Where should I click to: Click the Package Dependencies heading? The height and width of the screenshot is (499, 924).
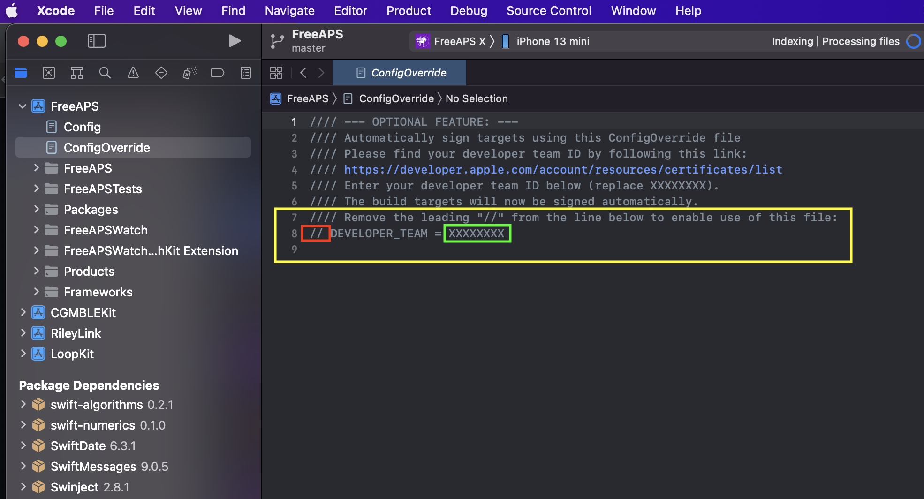89,385
